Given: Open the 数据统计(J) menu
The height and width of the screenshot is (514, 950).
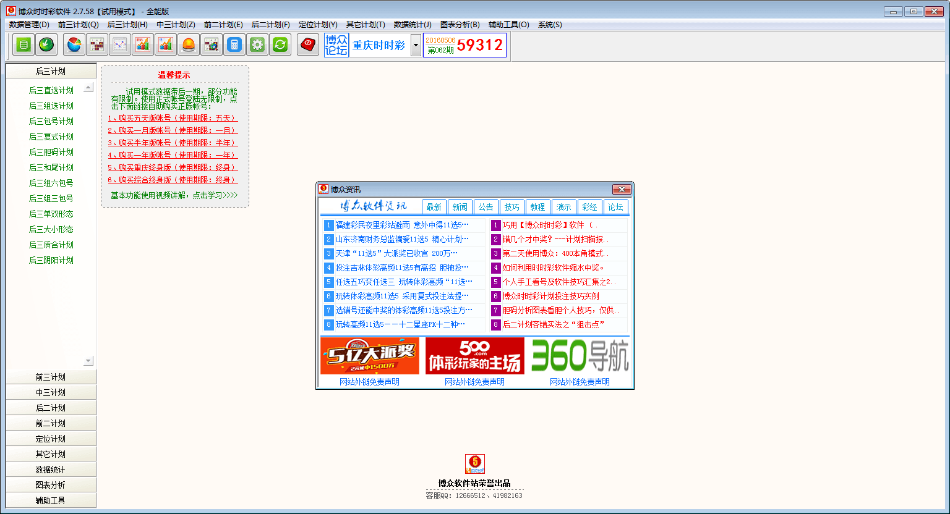Looking at the screenshot, I should click(413, 25).
